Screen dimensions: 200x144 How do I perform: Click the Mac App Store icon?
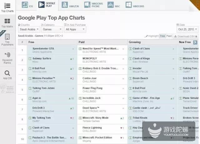point(110,5)
